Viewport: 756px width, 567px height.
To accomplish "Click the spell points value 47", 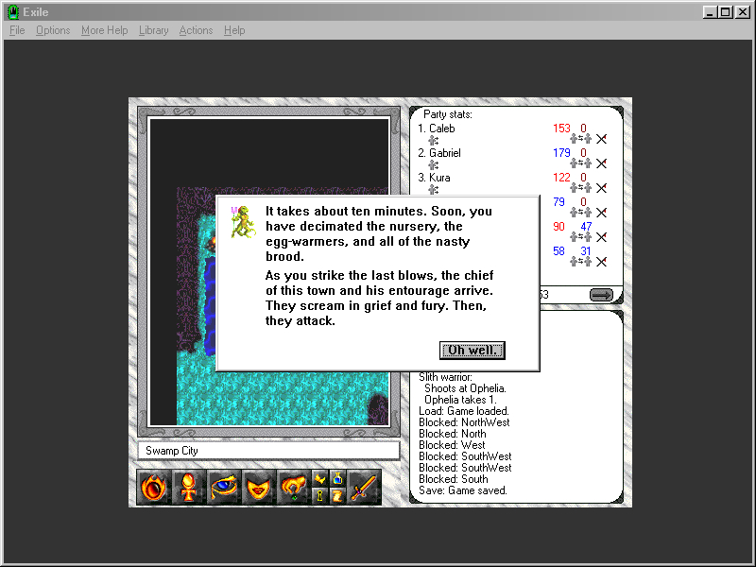I will 586,227.
